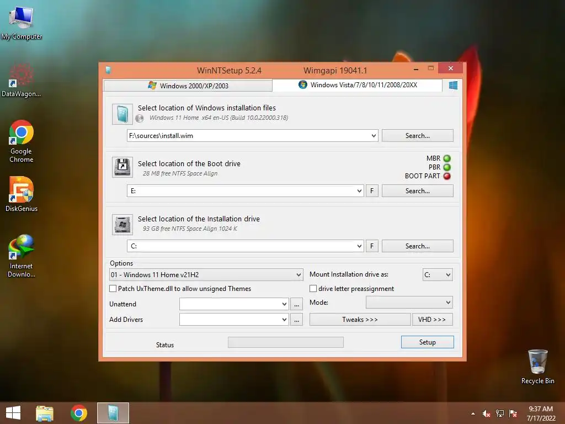
Task: Browse for Add Drivers folder
Action: (296, 320)
